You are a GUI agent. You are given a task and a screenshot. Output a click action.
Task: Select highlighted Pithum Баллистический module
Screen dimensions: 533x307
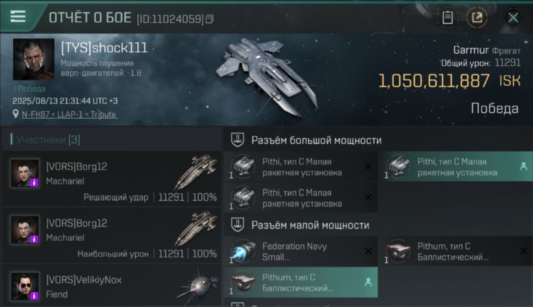[301, 282]
